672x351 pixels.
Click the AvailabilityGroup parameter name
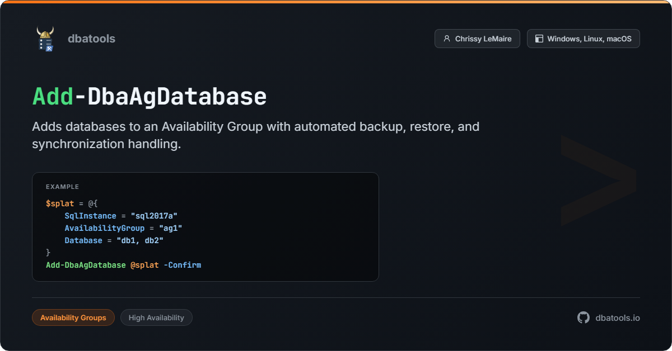pyautogui.click(x=105, y=228)
